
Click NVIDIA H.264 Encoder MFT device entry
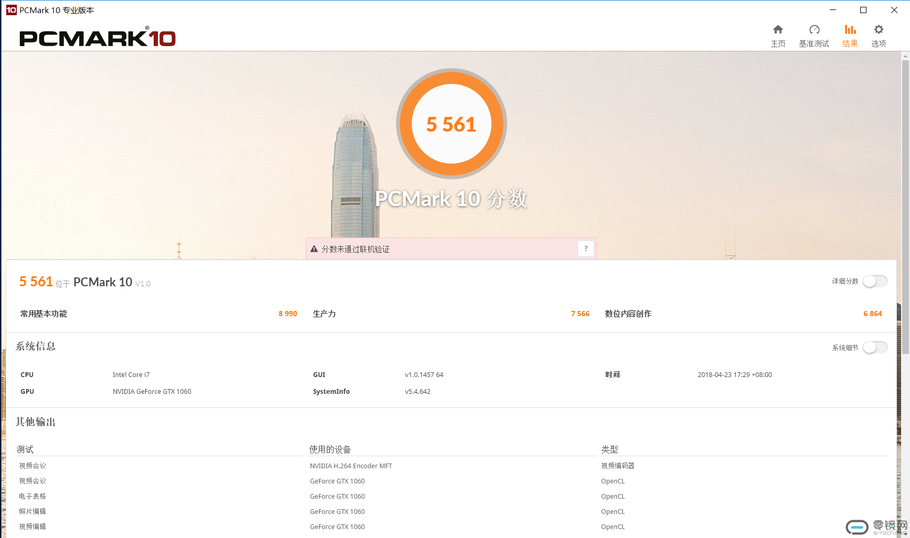pos(351,466)
